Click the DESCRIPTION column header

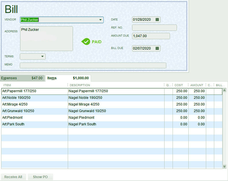point(116,85)
